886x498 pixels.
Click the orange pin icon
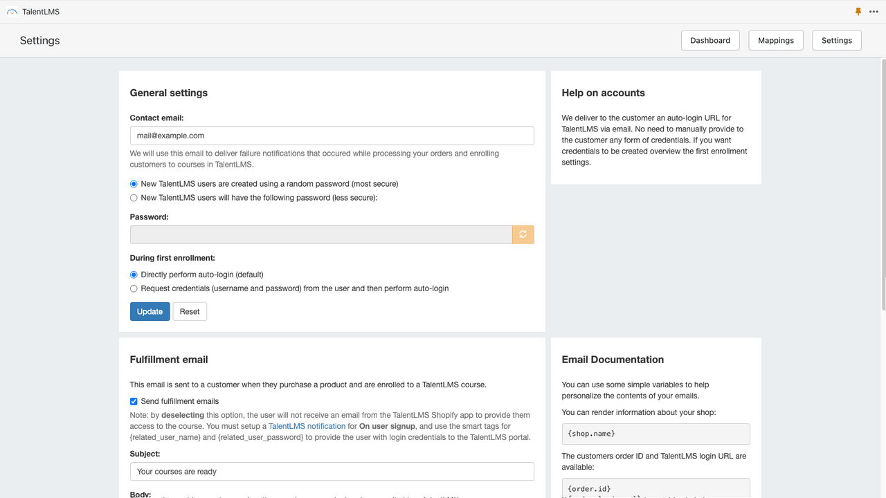point(858,12)
